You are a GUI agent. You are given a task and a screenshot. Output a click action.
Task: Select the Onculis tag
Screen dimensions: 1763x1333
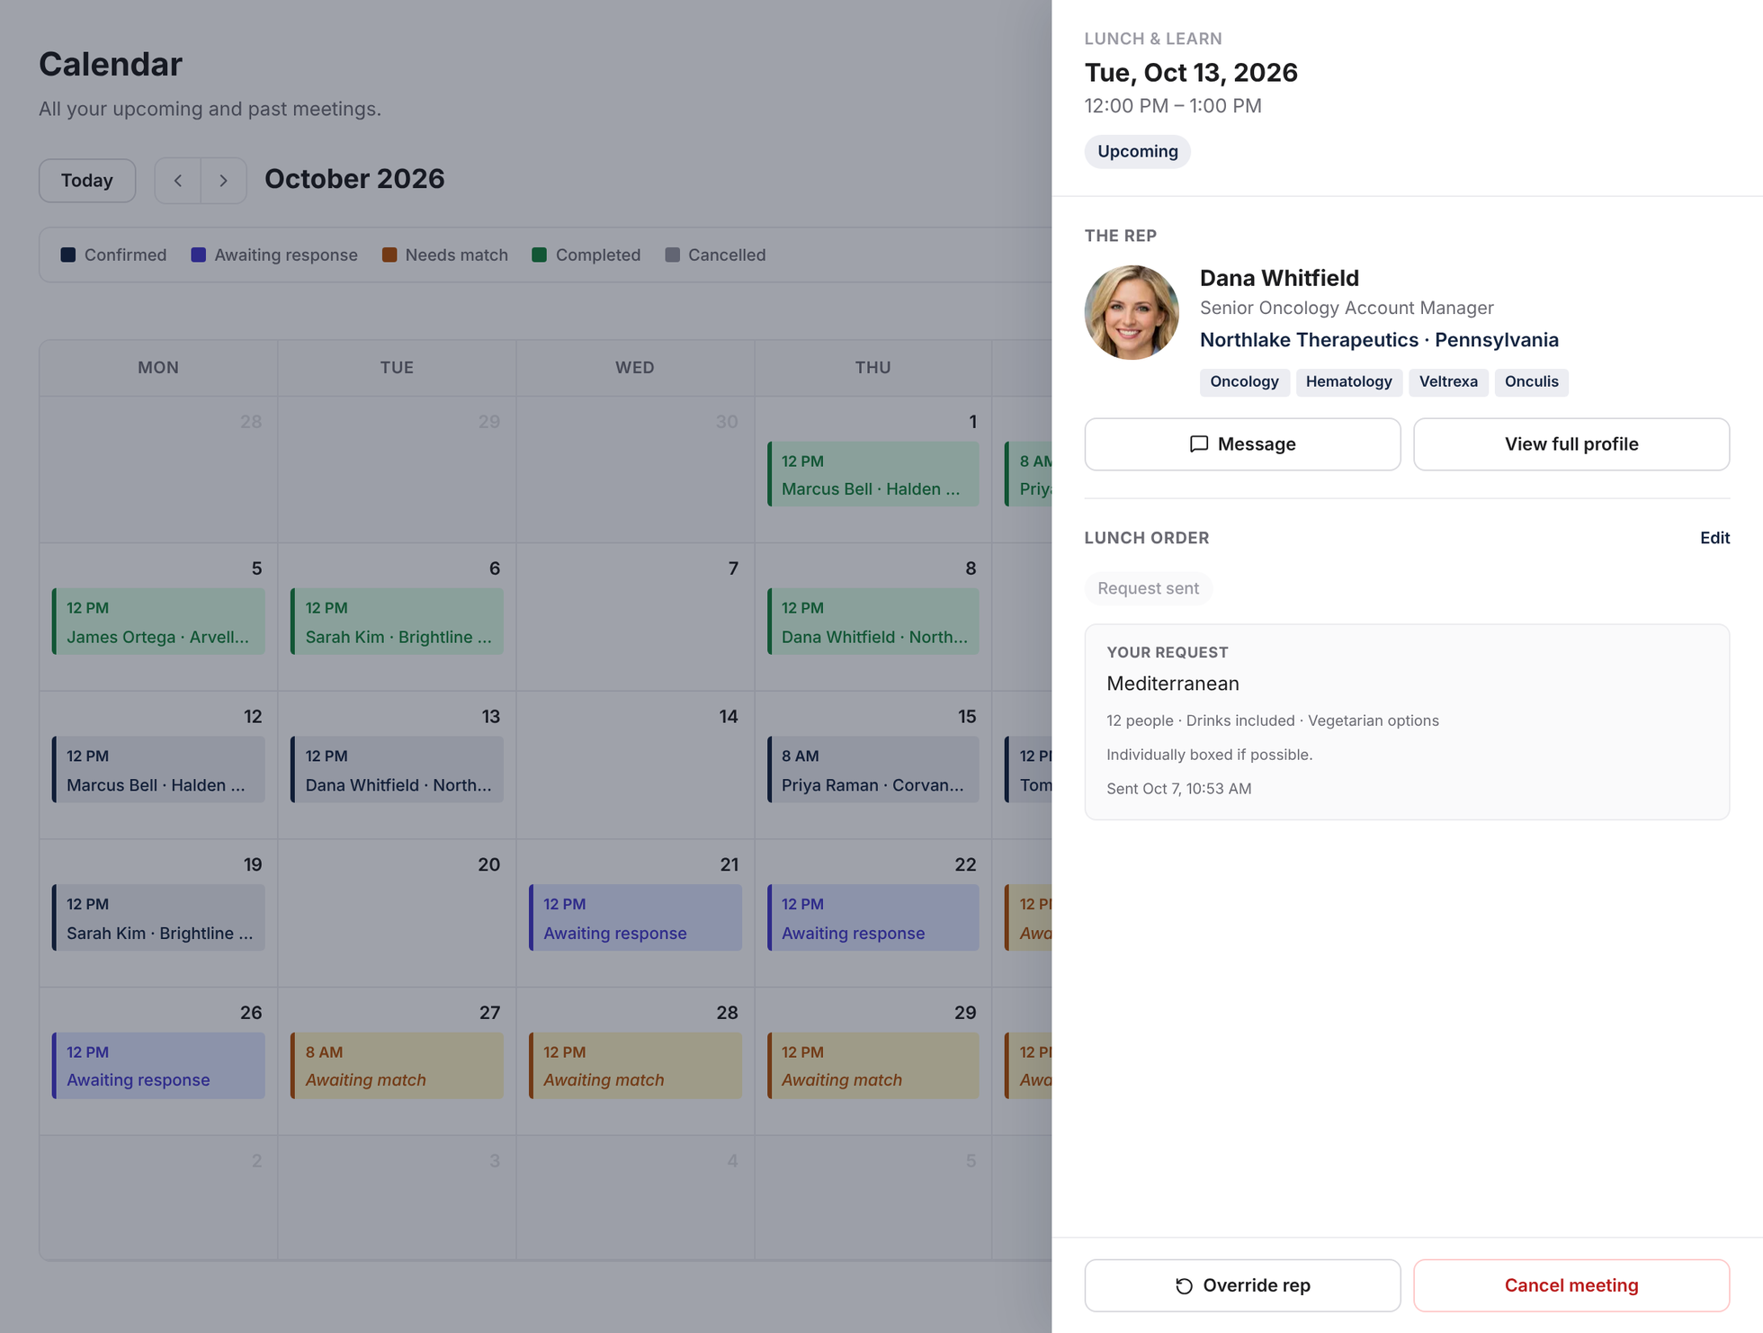[x=1531, y=381]
